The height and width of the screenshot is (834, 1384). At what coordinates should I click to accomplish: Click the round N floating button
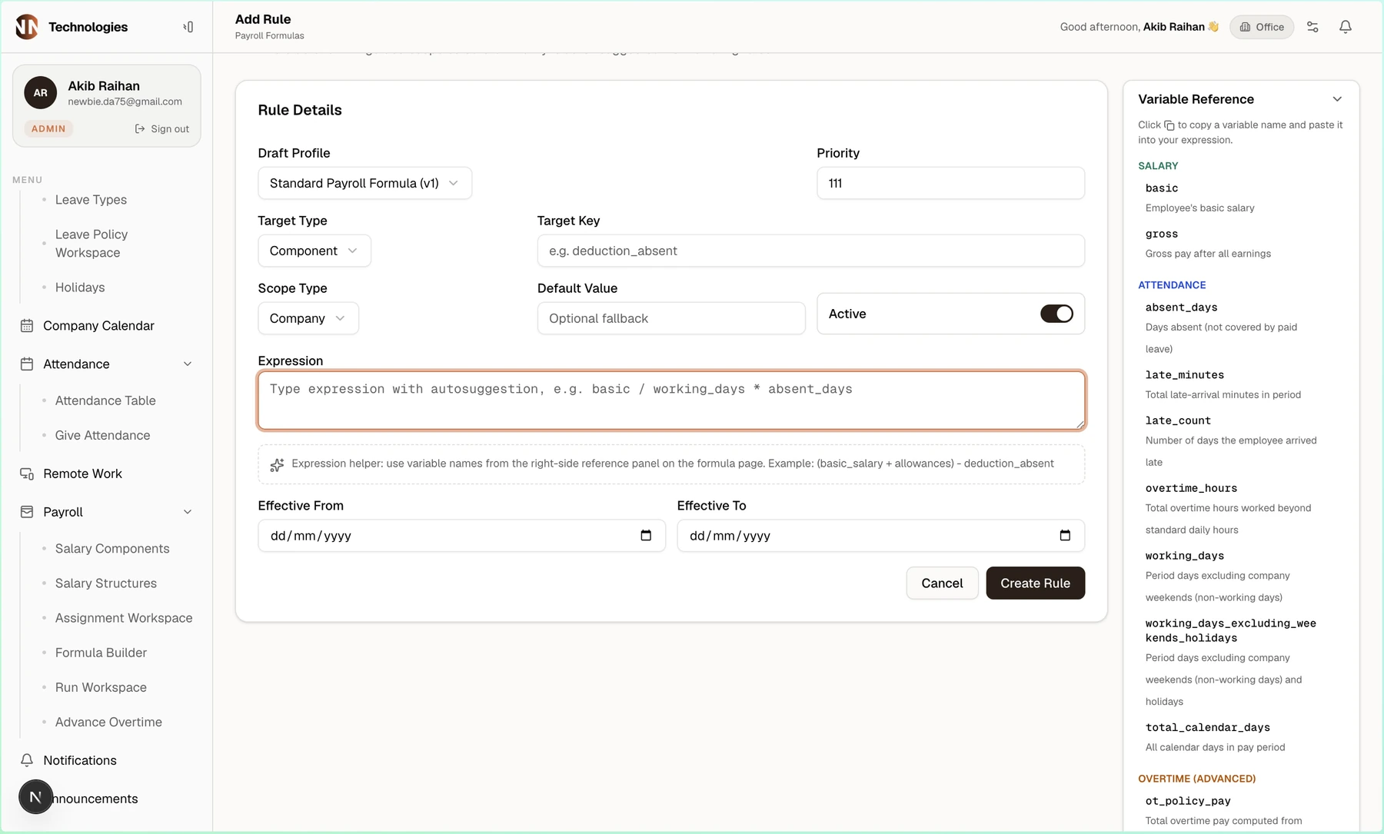[x=35, y=797]
